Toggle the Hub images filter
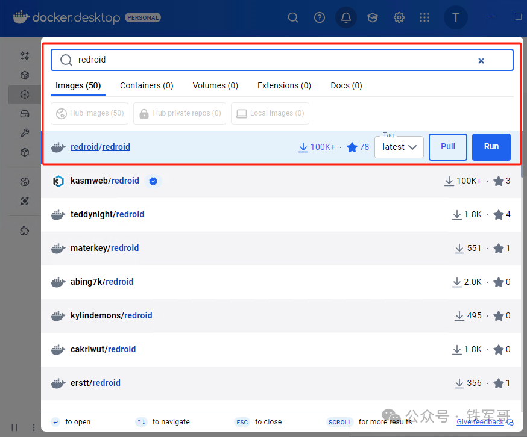 tap(89, 113)
